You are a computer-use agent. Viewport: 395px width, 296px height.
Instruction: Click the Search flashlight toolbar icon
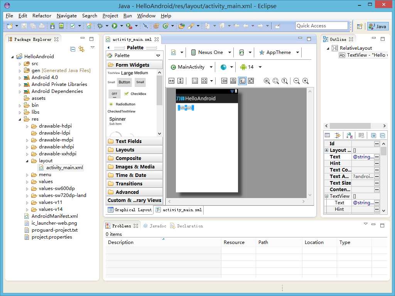point(191,26)
